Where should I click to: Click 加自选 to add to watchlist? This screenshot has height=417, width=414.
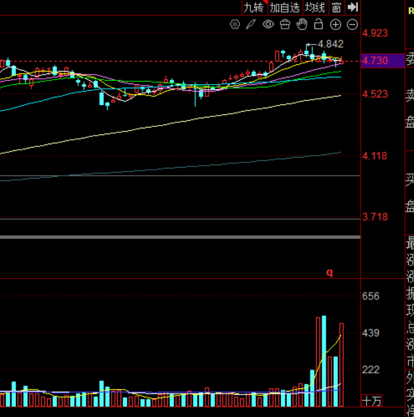(285, 7)
